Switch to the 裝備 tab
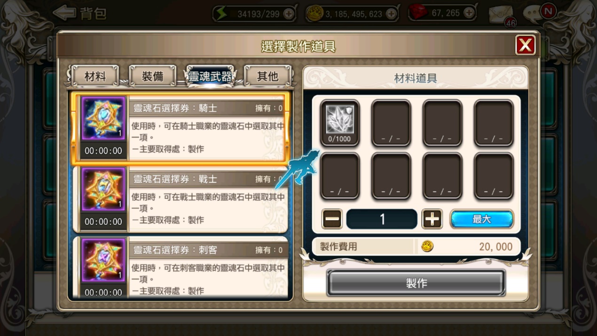 pos(153,76)
